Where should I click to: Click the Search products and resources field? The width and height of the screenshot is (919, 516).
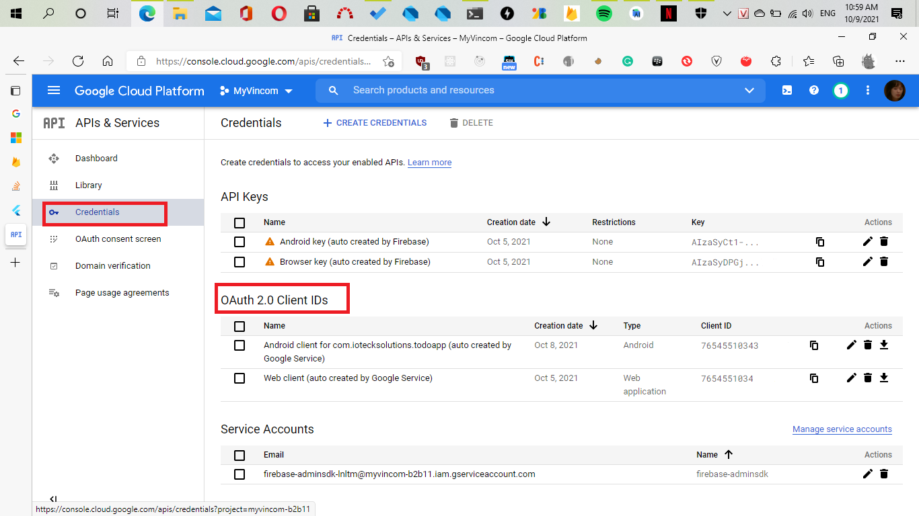[540, 91]
